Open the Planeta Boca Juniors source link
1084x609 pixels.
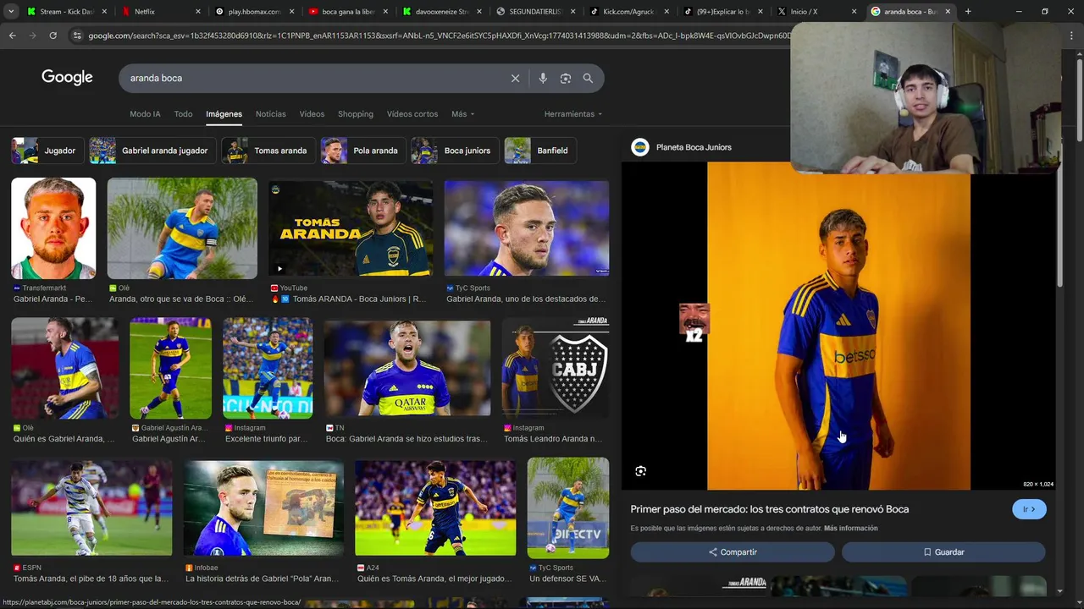[x=694, y=147]
